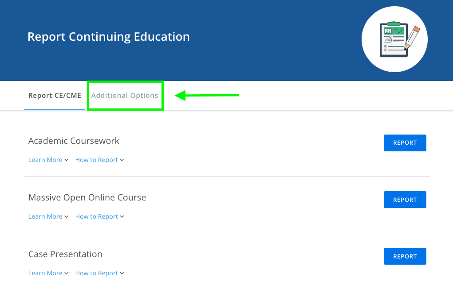
Task: Open How to Report for Massive Open Online Course
Action: (99, 216)
